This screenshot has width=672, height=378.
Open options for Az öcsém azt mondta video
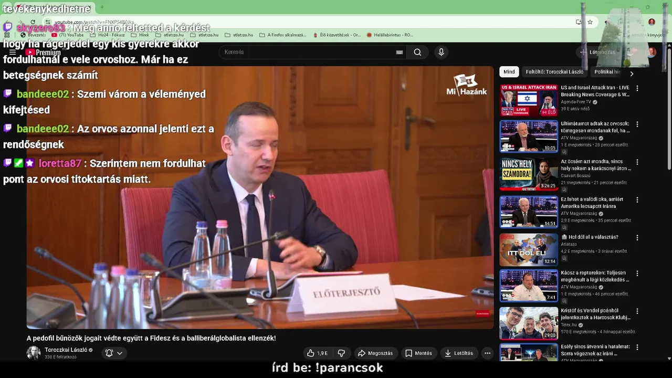(x=637, y=162)
